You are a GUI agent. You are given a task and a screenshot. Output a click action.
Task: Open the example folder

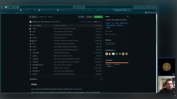coord(35,38)
